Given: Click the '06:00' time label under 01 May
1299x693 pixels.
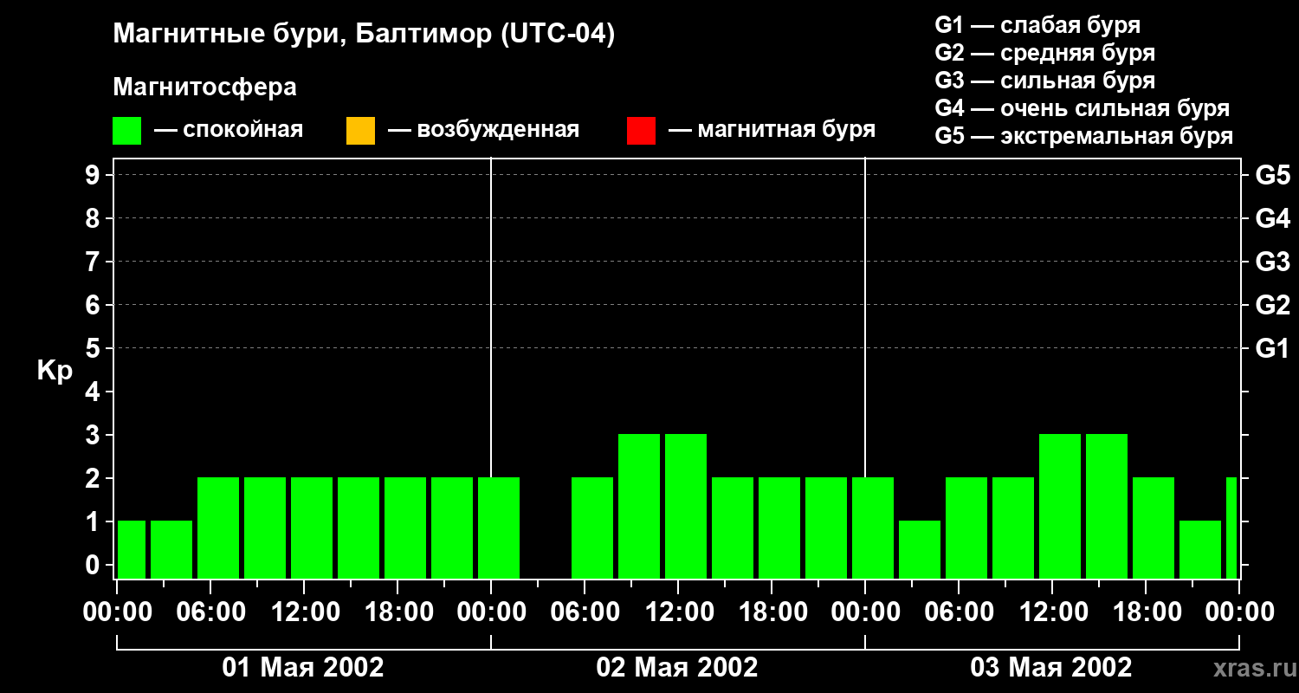Looking at the screenshot, I should 211,612.
